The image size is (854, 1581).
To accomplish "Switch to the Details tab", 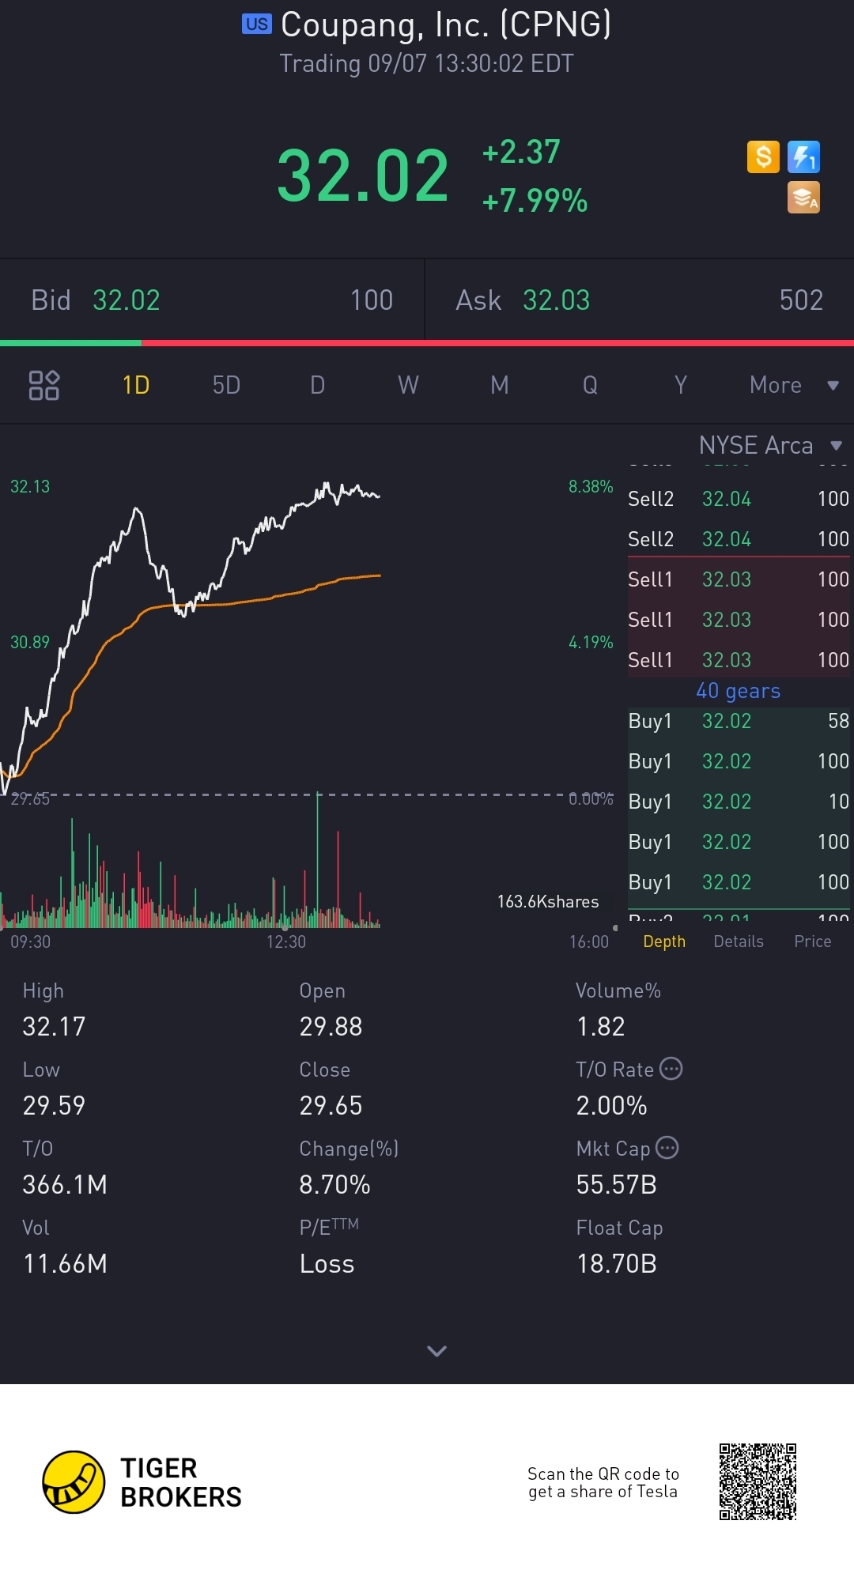I will [x=739, y=941].
